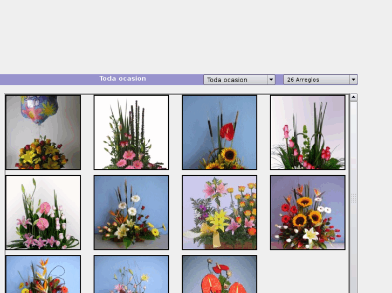Image resolution: width=392 pixels, height=293 pixels.
Task: Select the large red anthuriums thumbnail
Action: pos(219,274)
